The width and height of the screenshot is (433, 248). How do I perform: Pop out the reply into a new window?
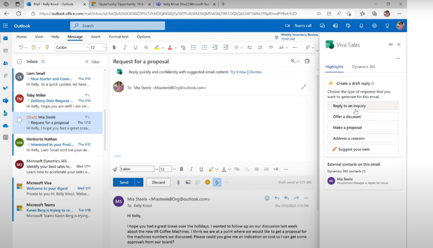304,87
